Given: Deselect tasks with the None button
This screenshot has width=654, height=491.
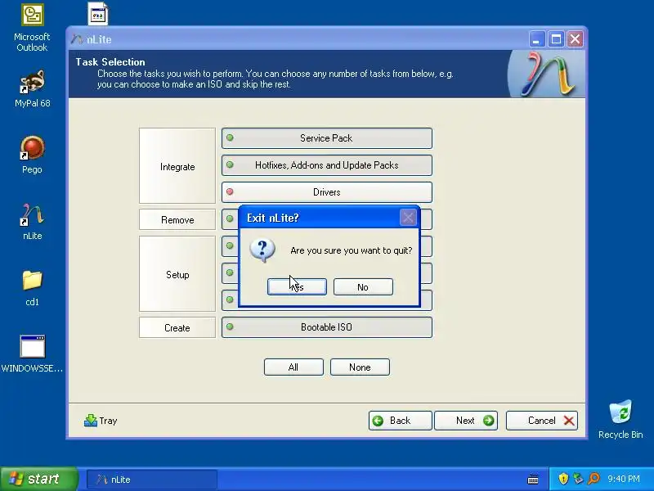Looking at the screenshot, I should pyautogui.click(x=360, y=367).
